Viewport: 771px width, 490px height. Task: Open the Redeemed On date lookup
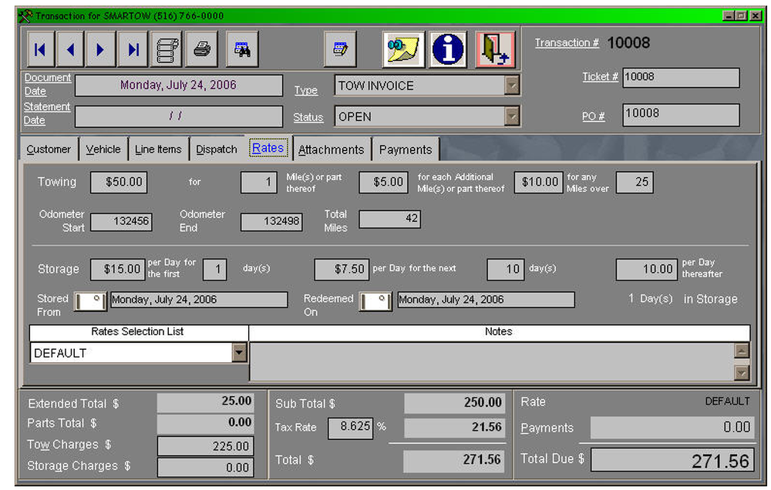click(x=375, y=301)
